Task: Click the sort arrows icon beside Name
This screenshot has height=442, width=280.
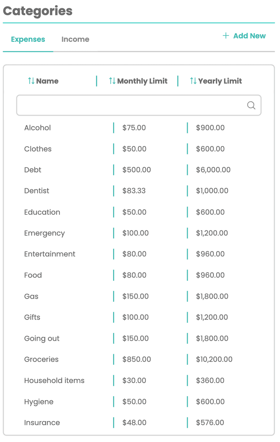Action: click(31, 81)
